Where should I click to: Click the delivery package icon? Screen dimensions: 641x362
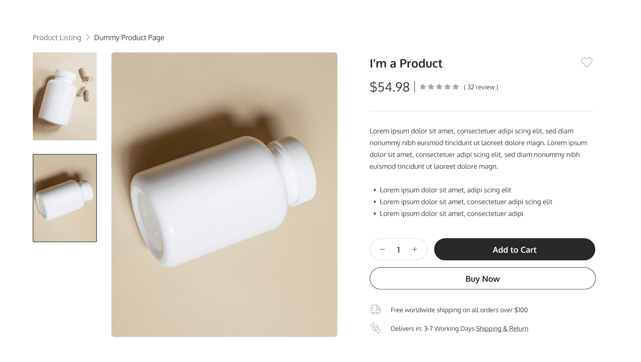pyautogui.click(x=376, y=328)
